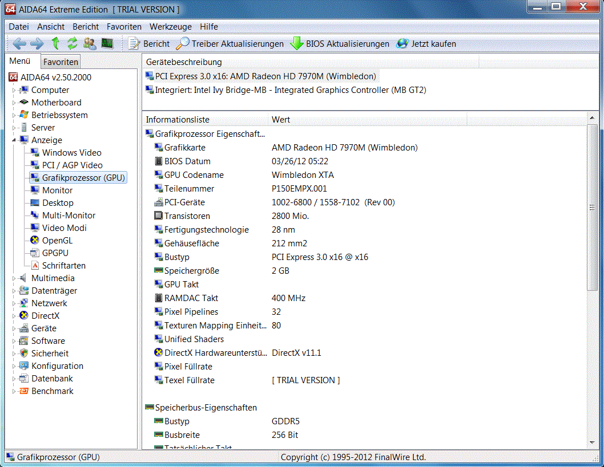Collapse the Anzeige tree node
604x467 pixels.
click(x=14, y=140)
